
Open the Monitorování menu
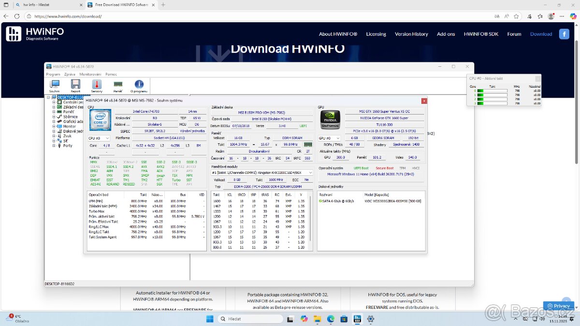click(x=92, y=74)
